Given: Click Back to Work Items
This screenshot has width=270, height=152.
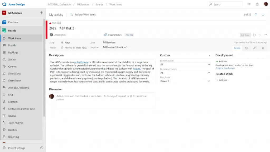Looking at the screenshot, I should point(83,15).
